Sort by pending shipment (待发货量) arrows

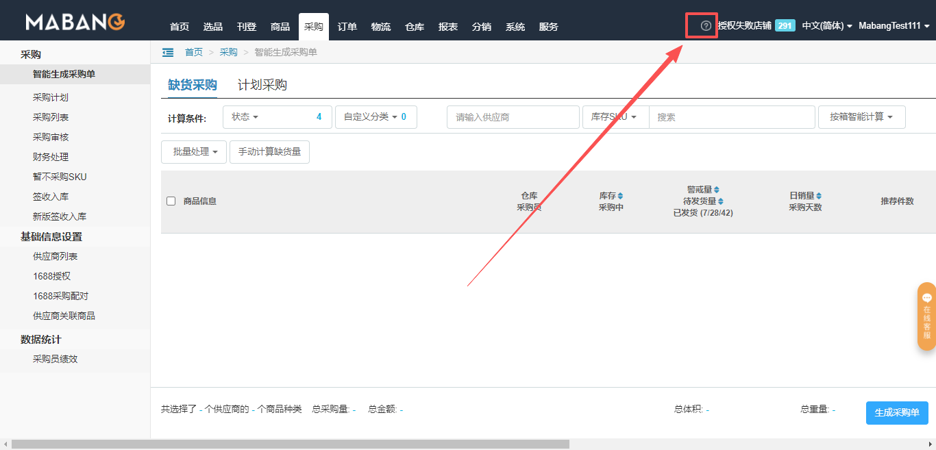point(720,201)
